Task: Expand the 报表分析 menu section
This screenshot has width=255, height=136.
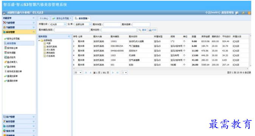Action: pos(19,131)
